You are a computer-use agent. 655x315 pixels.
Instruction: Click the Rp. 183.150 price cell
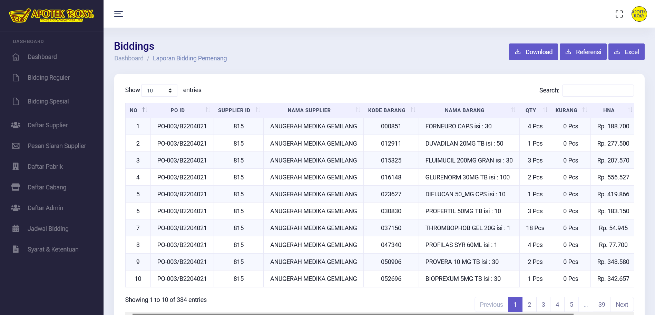click(x=613, y=211)
